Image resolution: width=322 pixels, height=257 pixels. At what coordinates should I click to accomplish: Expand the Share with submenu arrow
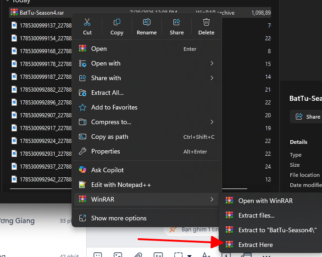(212, 78)
